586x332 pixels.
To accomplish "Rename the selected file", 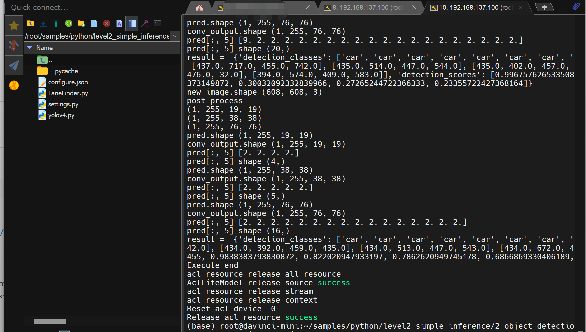I will pos(119,23).
